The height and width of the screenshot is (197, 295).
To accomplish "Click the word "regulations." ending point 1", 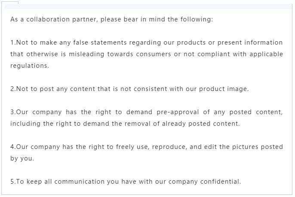I will pyautogui.click(x=30, y=66).
